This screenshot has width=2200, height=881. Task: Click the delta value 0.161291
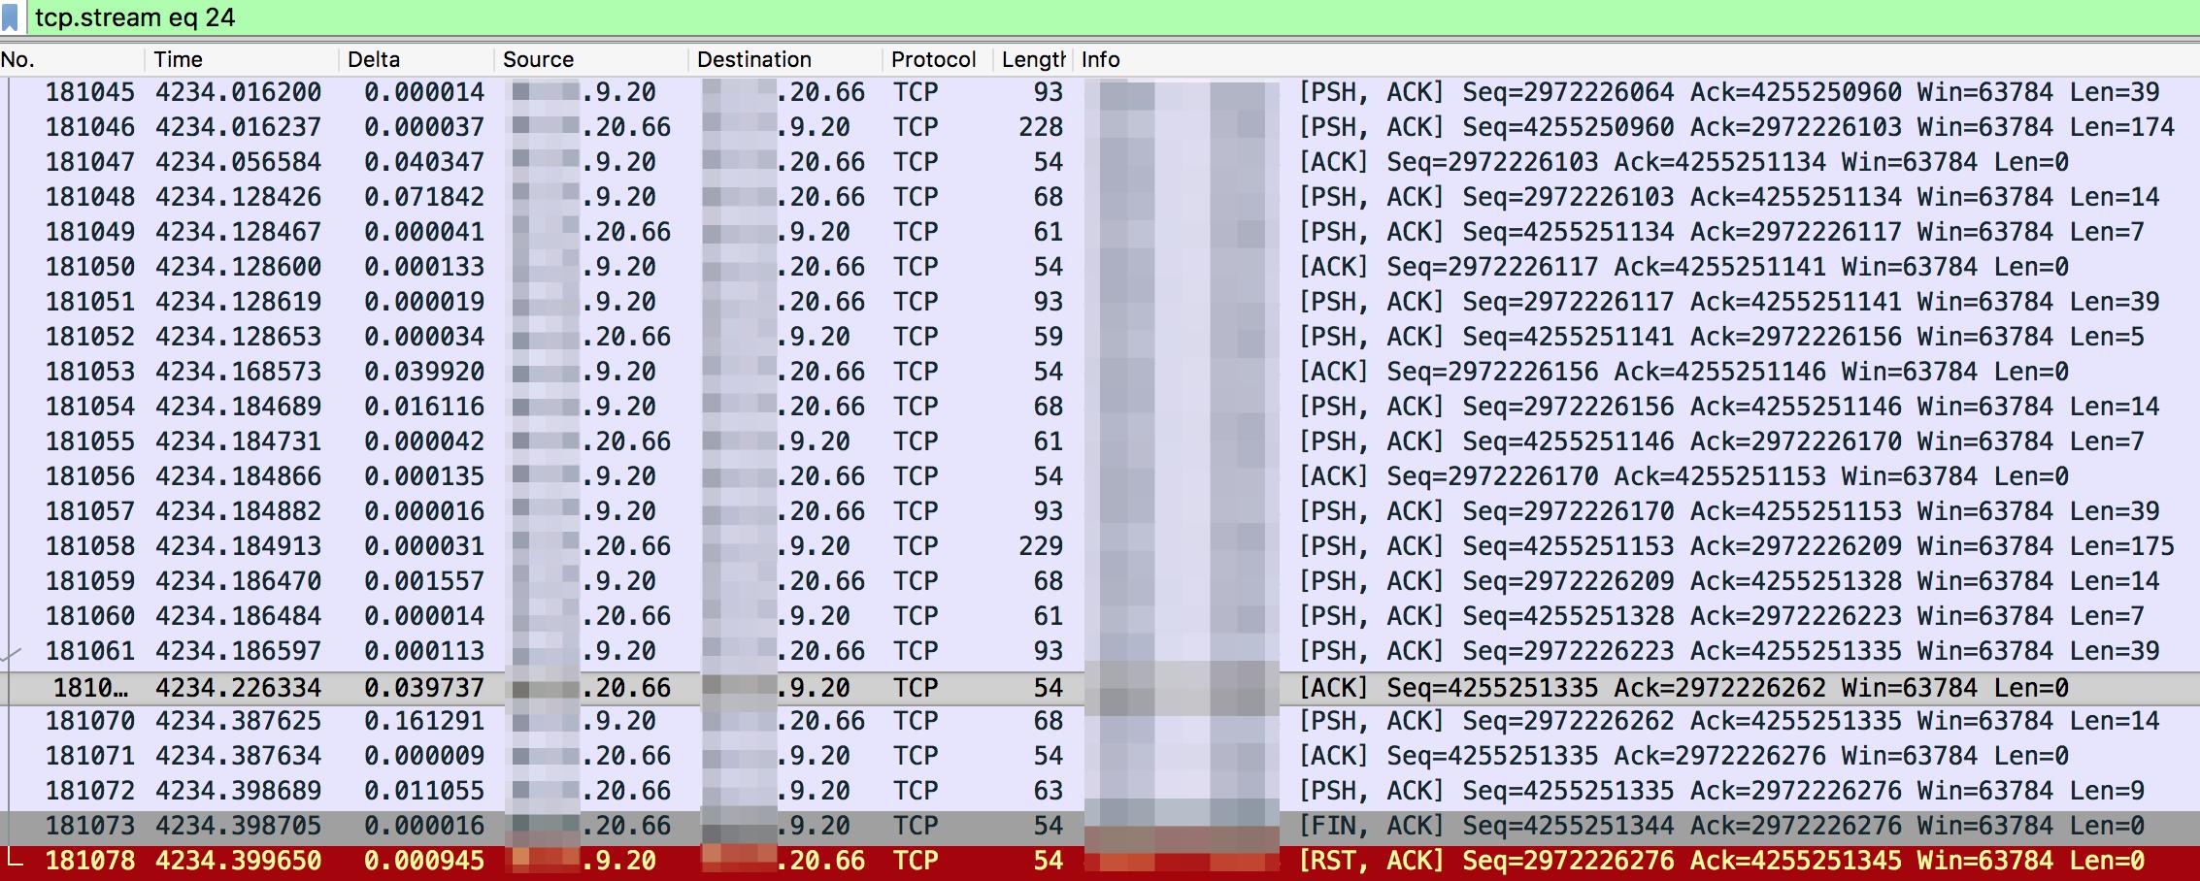click(x=424, y=721)
